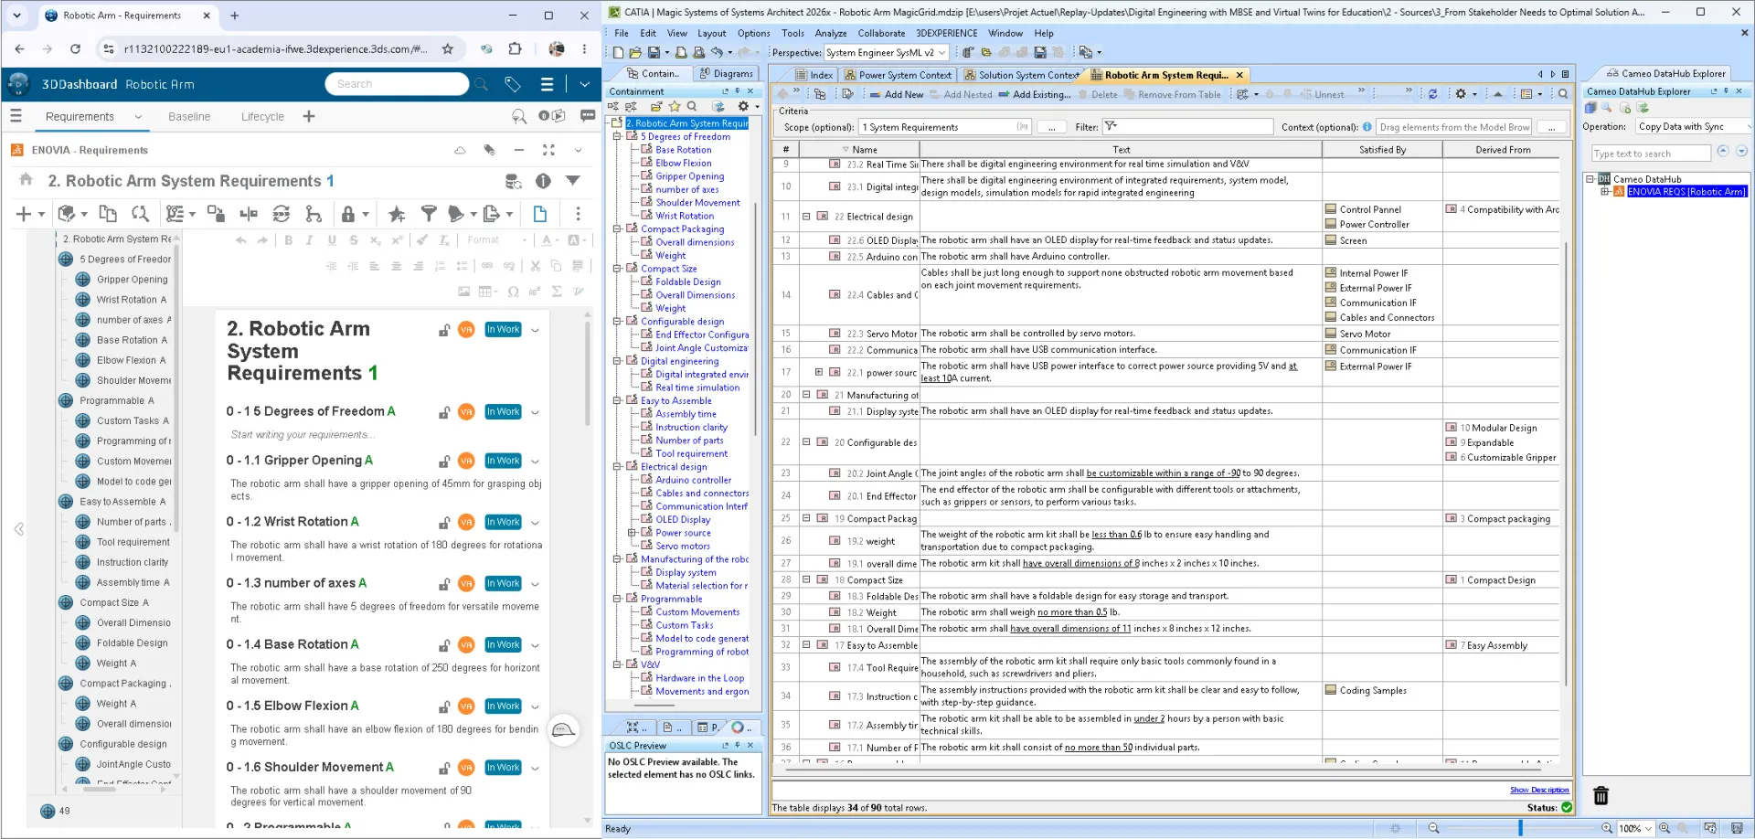1755x839 pixels.
Task: Click the funnel filter icon in ENOVIA toolbar
Action: point(428,214)
